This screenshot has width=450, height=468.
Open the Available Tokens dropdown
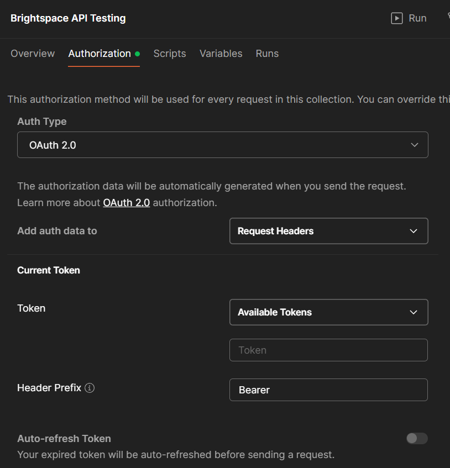(x=328, y=312)
